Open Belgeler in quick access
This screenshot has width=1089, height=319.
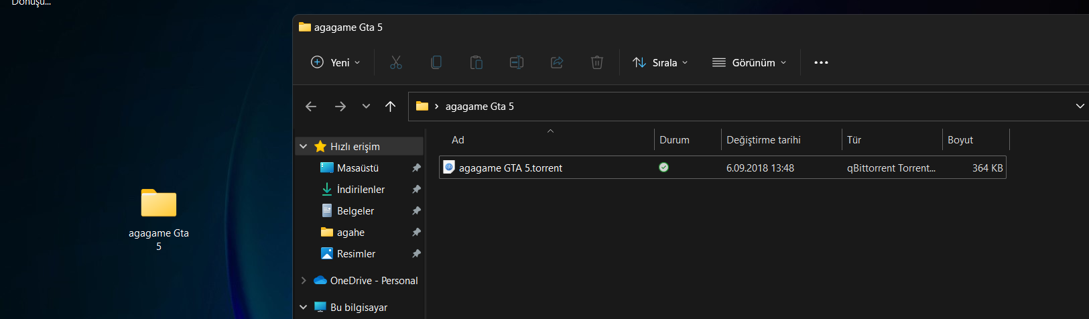pos(355,210)
